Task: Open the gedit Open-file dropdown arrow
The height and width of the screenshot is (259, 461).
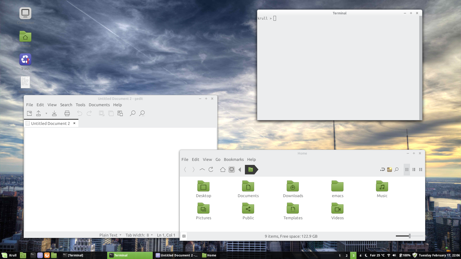Action: coord(46,113)
